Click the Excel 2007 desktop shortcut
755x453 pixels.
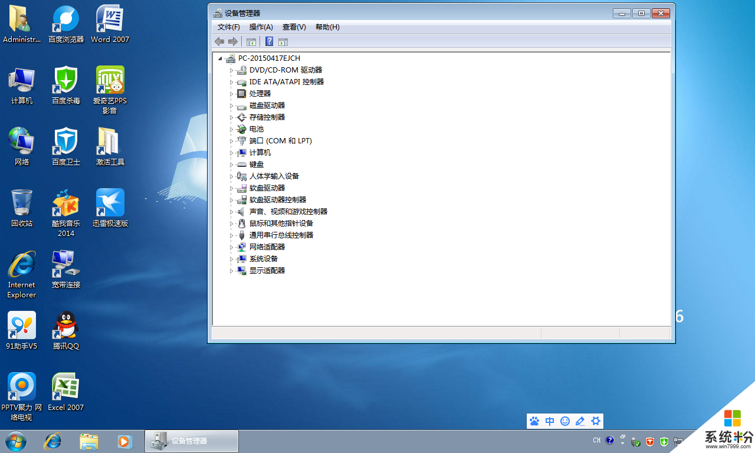tap(66, 390)
